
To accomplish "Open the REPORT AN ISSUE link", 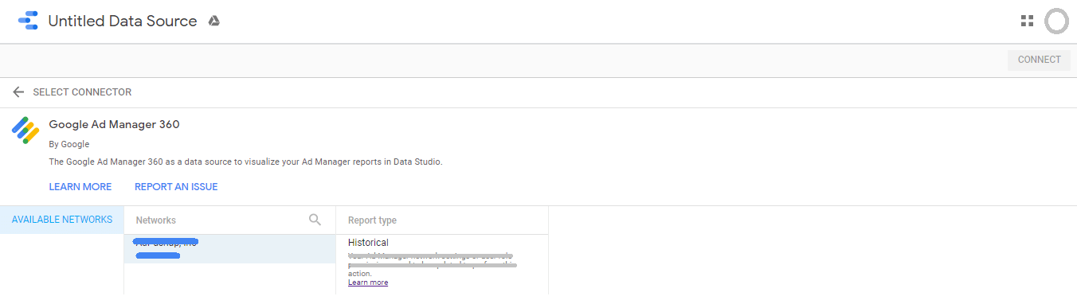I will (176, 187).
